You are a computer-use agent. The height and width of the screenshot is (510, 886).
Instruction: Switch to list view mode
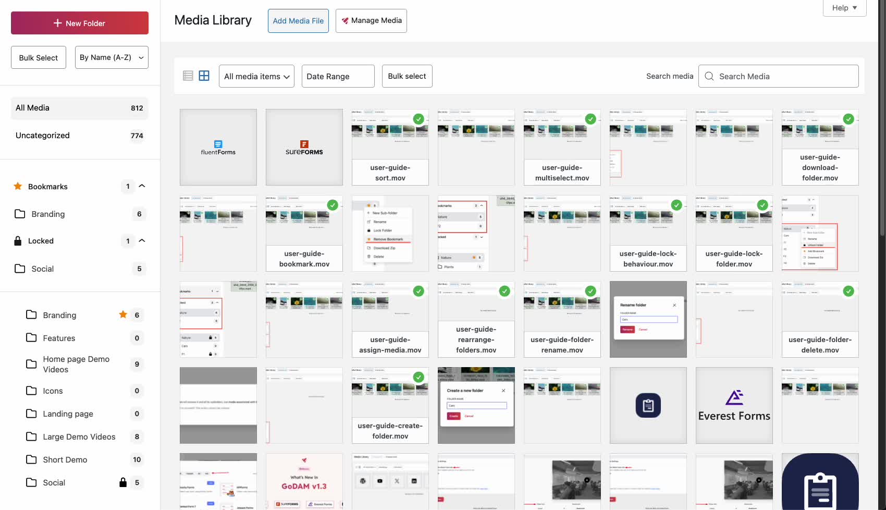click(x=188, y=75)
